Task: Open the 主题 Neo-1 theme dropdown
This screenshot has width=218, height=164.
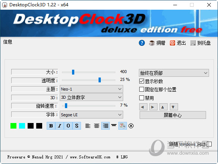Action: [x=91, y=89]
